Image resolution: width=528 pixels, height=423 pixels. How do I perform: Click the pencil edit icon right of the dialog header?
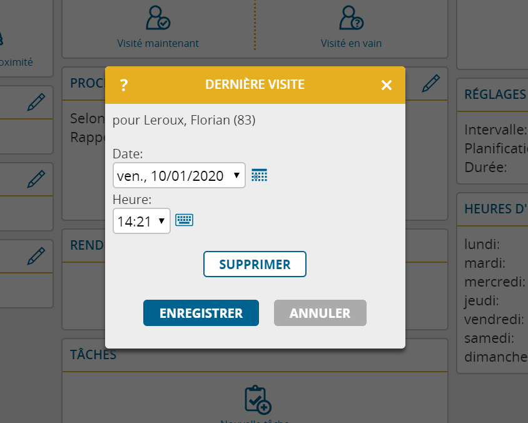click(x=430, y=83)
